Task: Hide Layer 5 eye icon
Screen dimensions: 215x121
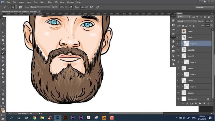Action: click(178, 87)
